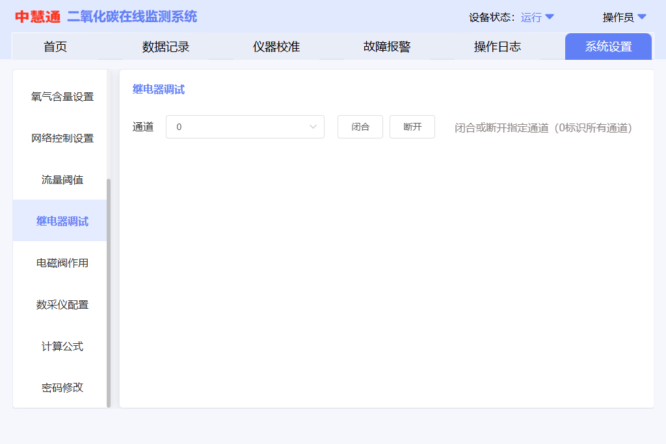Go to 故障报警 tab
This screenshot has width=666, height=444.
(386, 47)
